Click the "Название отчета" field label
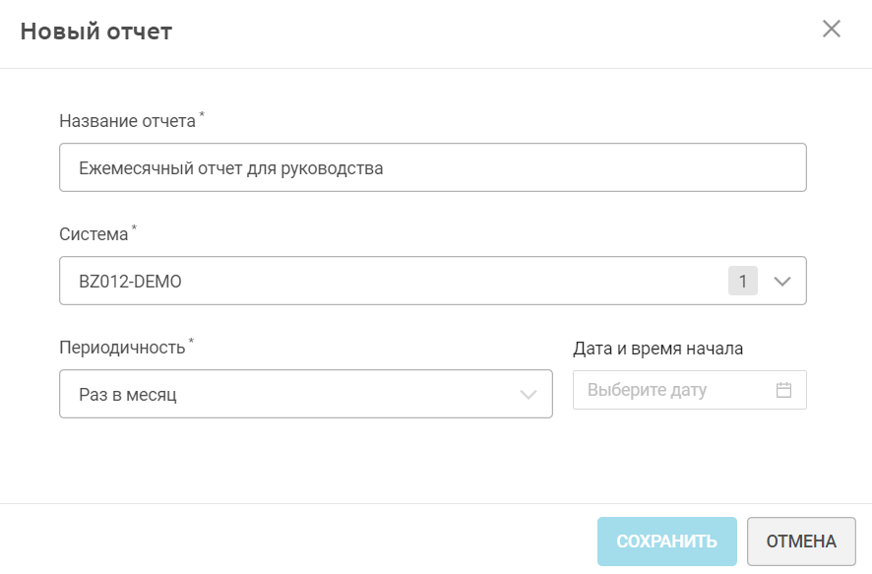Image resolution: width=872 pixels, height=574 pixels. 127,121
